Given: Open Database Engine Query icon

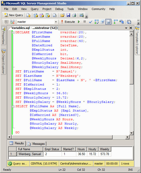Looking at the screenshot, I should 28,15.
